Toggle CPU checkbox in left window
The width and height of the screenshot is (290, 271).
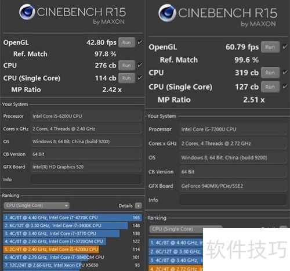(x=140, y=65)
